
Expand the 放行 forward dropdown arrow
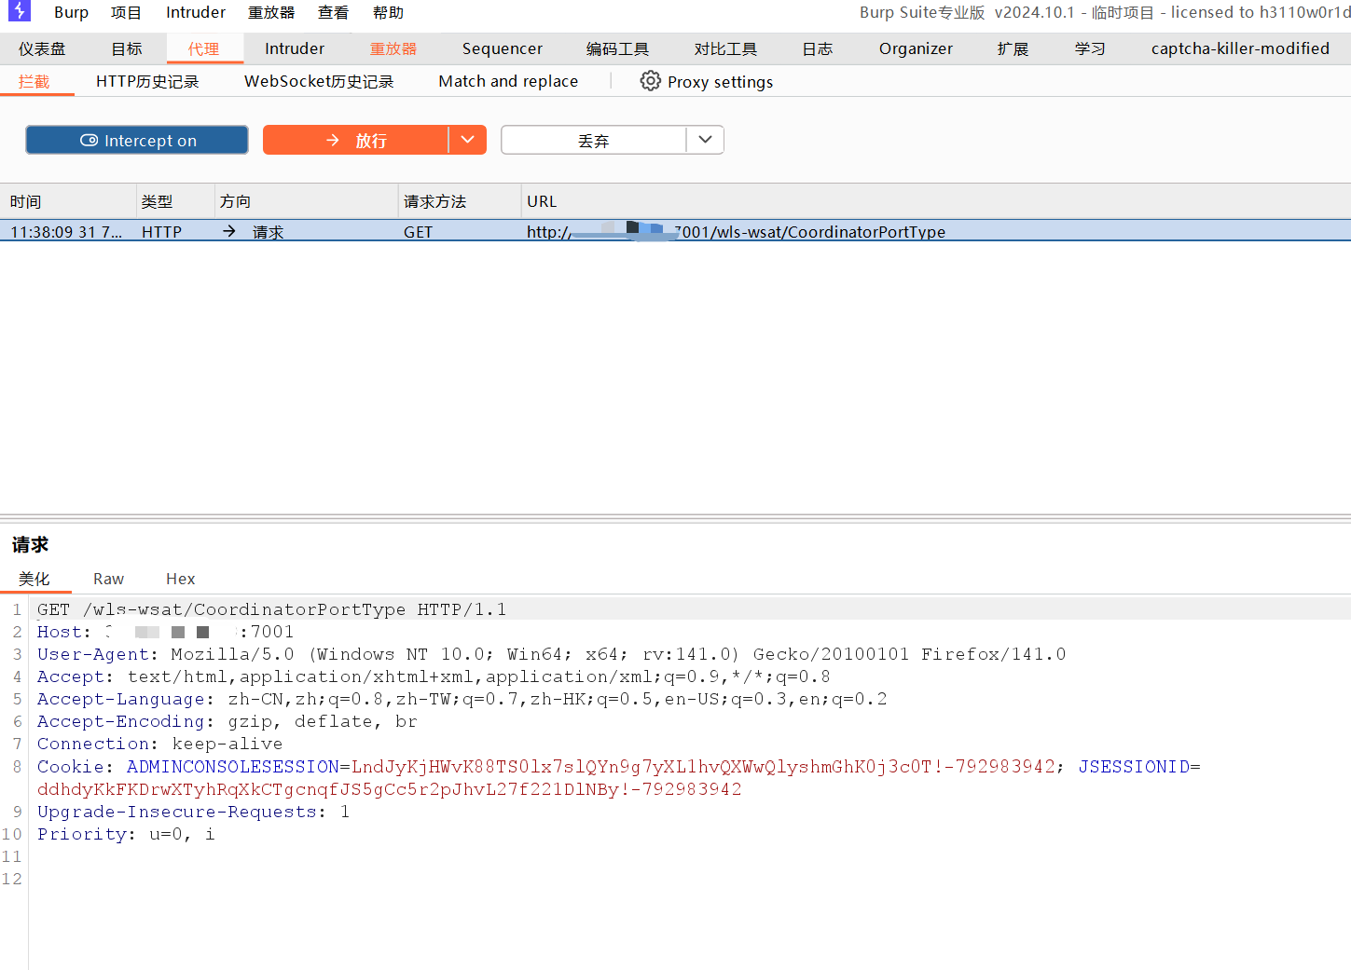468,140
